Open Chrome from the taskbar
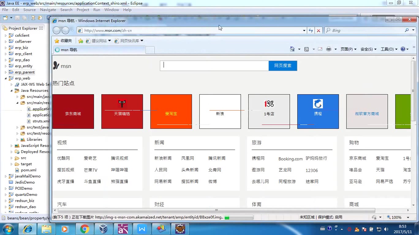 85,229
